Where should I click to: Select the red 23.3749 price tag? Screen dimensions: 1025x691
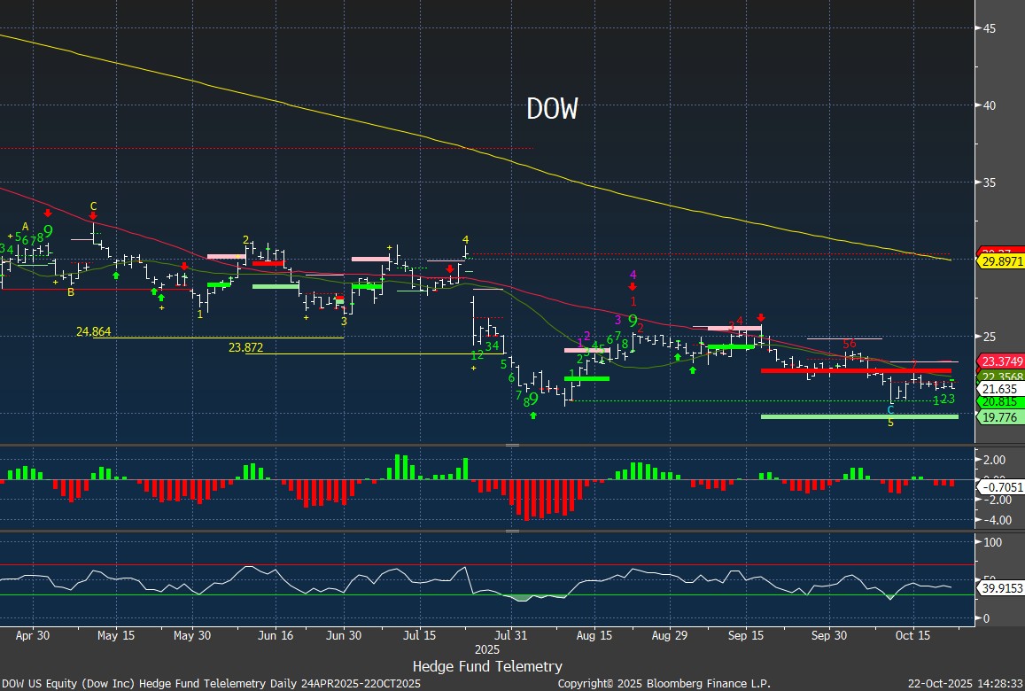[x=1001, y=361]
